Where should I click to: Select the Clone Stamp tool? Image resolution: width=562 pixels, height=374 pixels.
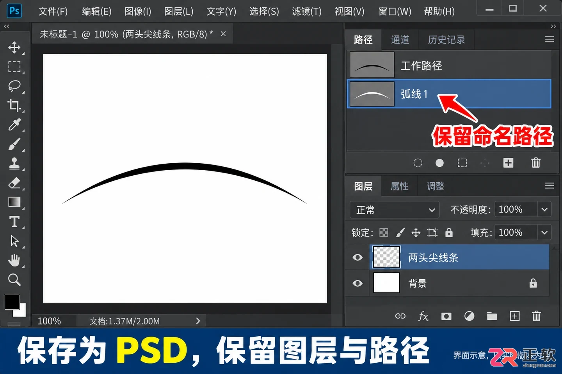(x=14, y=163)
